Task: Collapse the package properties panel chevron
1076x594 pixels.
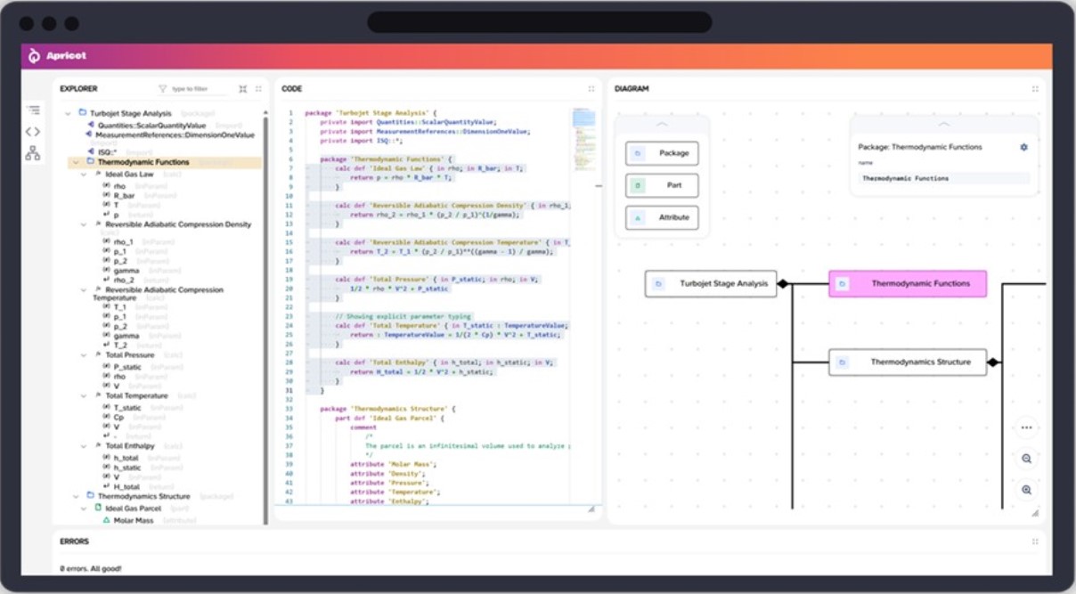Action: coord(944,125)
